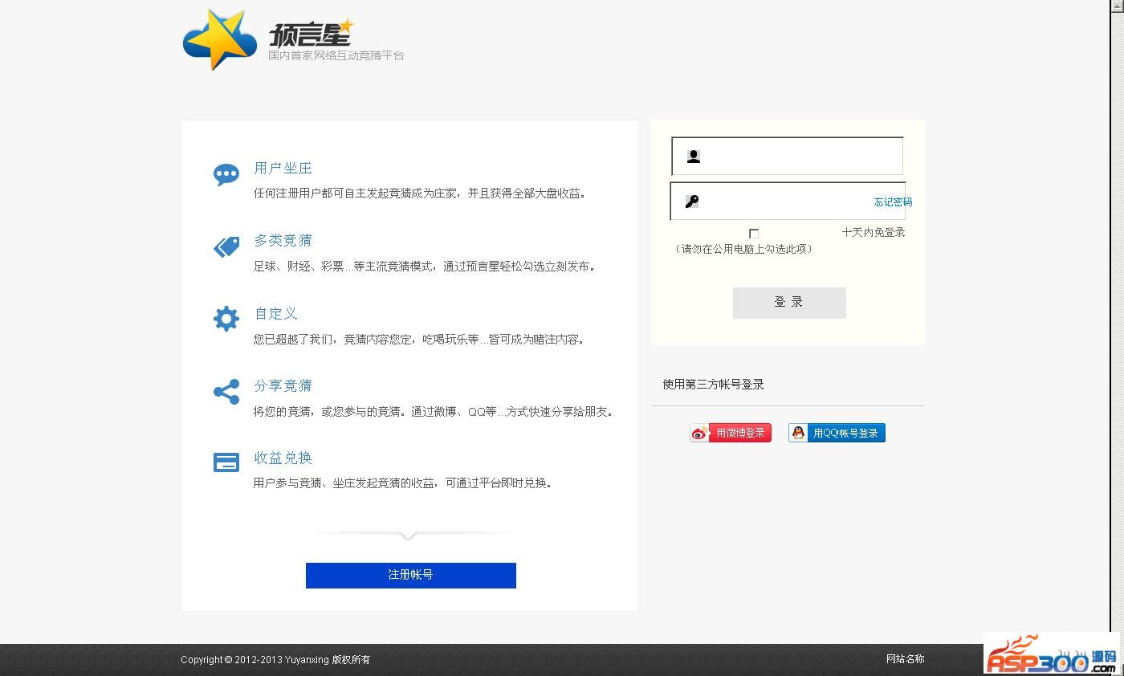Click the speech bubble icon beside 用户坐庄
Image resolution: width=1124 pixels, height=676 pixels.
click(226, 174)
